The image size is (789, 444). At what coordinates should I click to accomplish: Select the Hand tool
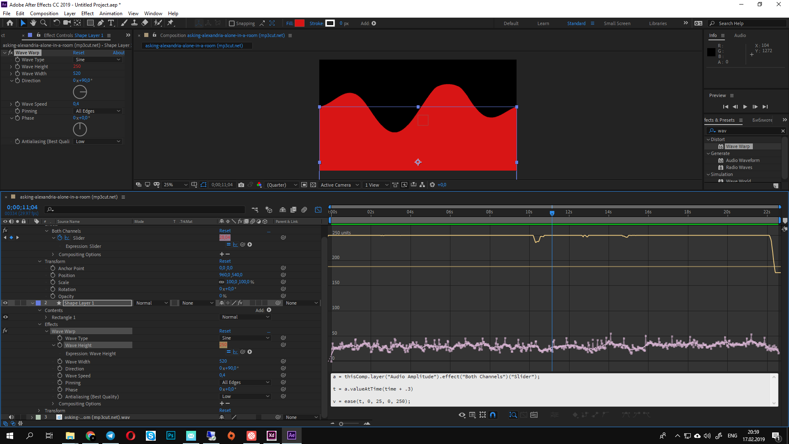coord(33,23)
